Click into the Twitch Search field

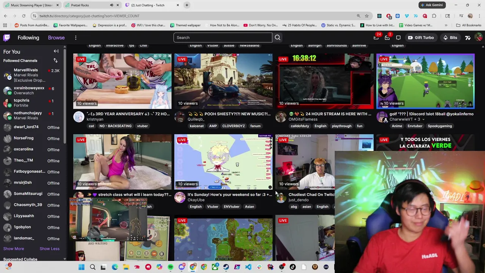point(223,38)
